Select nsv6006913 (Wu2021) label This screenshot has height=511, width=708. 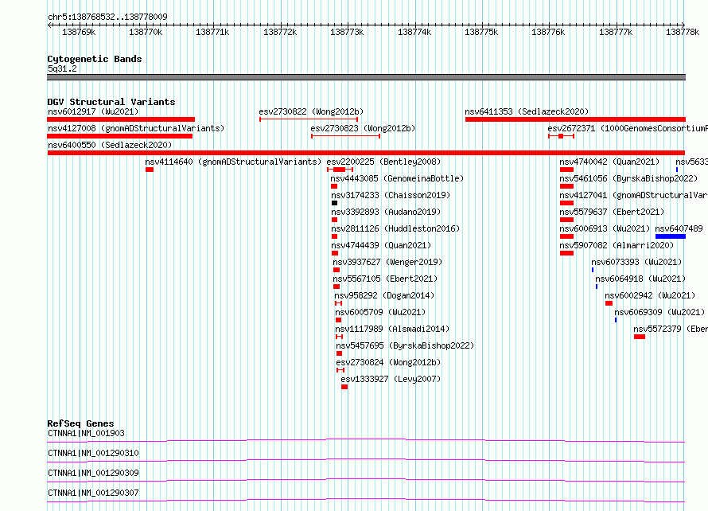point(605,228)
